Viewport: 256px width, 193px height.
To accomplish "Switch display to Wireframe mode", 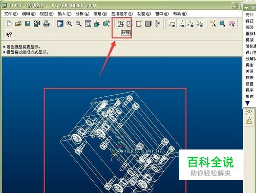I will [x=121, y=24].
